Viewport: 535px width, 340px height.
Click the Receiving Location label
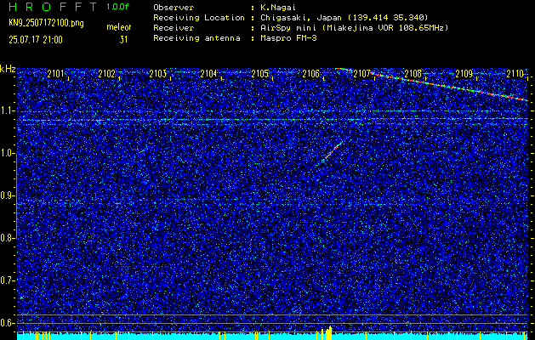(199, 17)
